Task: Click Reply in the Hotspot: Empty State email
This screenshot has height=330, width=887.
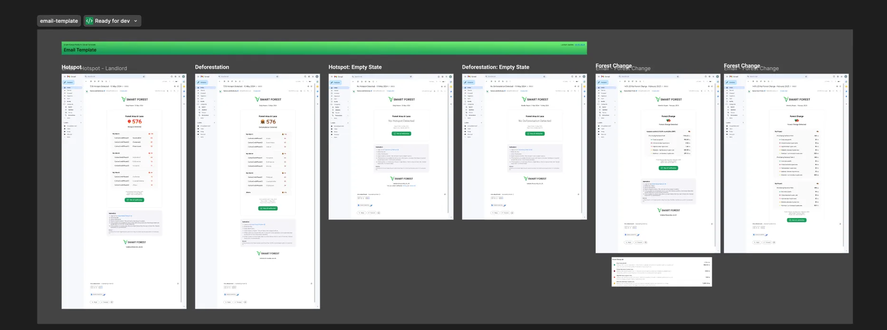Action: [x=362, y=213]
